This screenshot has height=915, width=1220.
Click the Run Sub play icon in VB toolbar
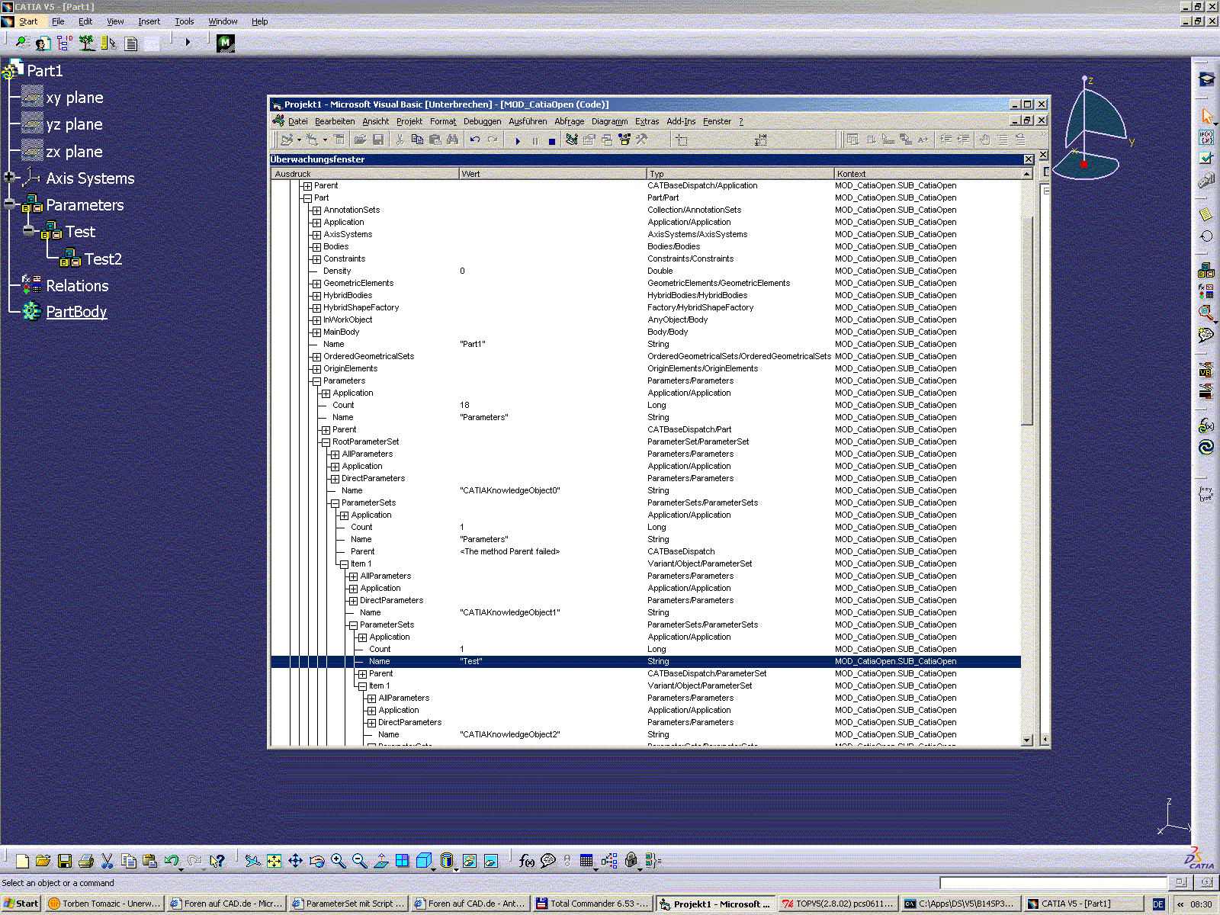click(518, 140)
